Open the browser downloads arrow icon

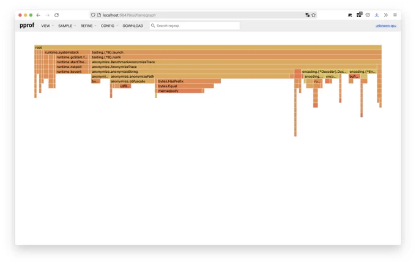pyautogui.click(x=377, y=15)
